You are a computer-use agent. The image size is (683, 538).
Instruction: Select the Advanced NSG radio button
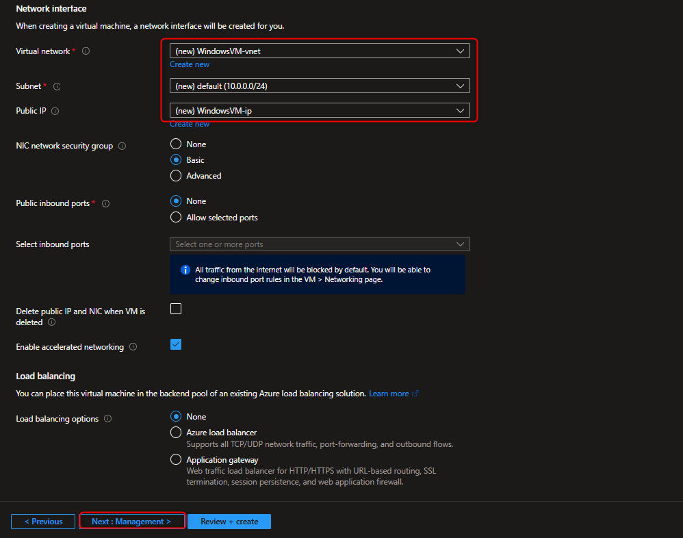coord(176,176)
